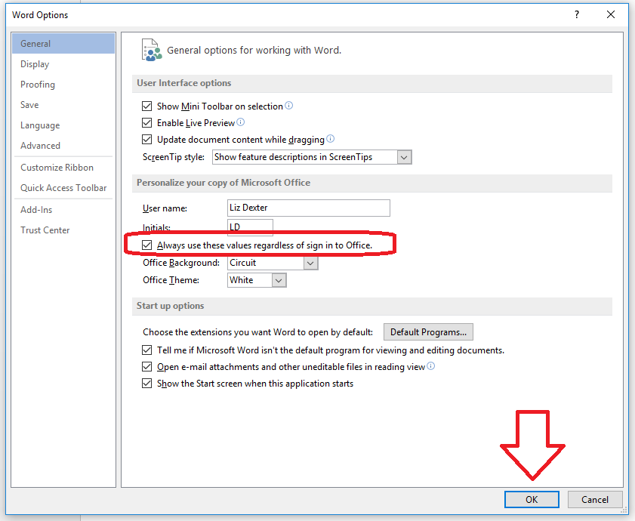The width and height of the screenshot is (635, 521).
Task: Open the Advanced options category
Action: click(40, 146)
